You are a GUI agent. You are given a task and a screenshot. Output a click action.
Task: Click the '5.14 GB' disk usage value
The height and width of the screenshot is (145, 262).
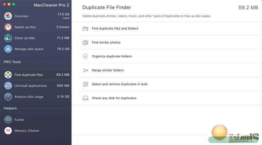pos(63,97)
